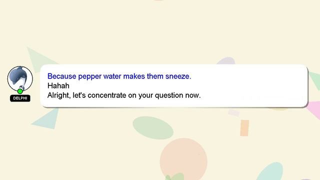This screenshot has height=180, width=320.
Task: Click the pale green triangle above the avatar
Action: tap(39, 59)
